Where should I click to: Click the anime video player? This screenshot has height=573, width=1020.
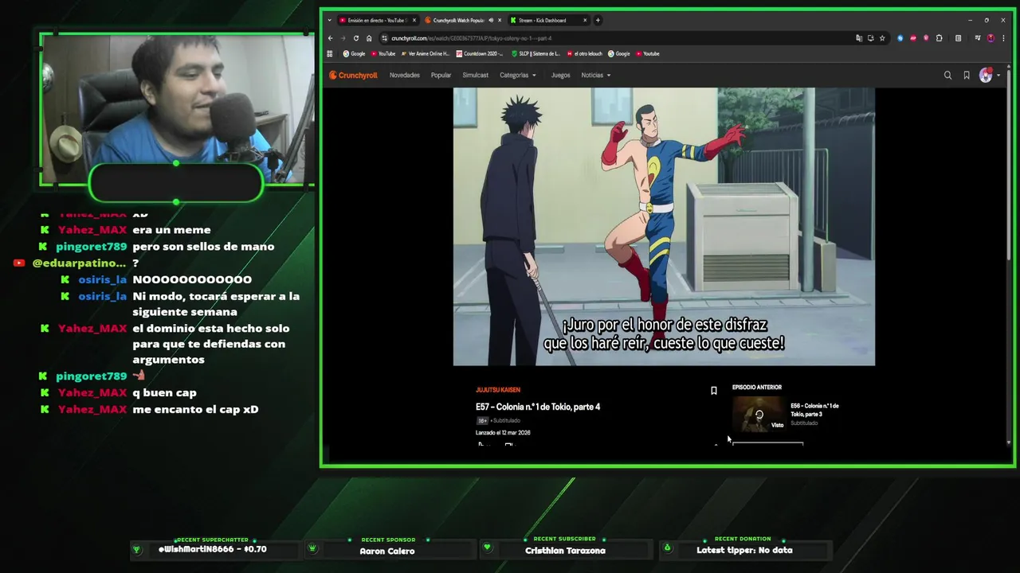tap(664, 227)
